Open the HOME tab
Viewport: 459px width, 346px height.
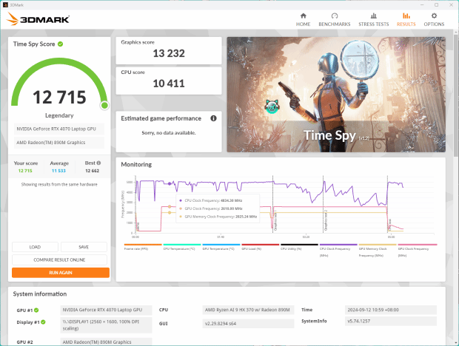click(303, 19)
